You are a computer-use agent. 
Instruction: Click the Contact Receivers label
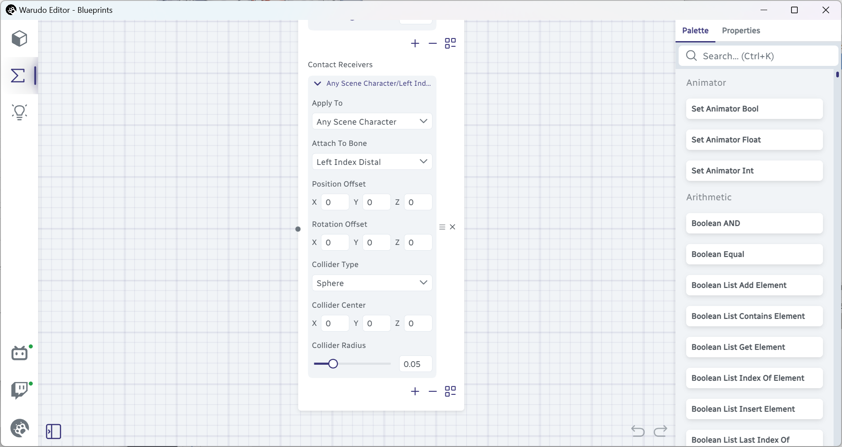click(x=340, y=65)
